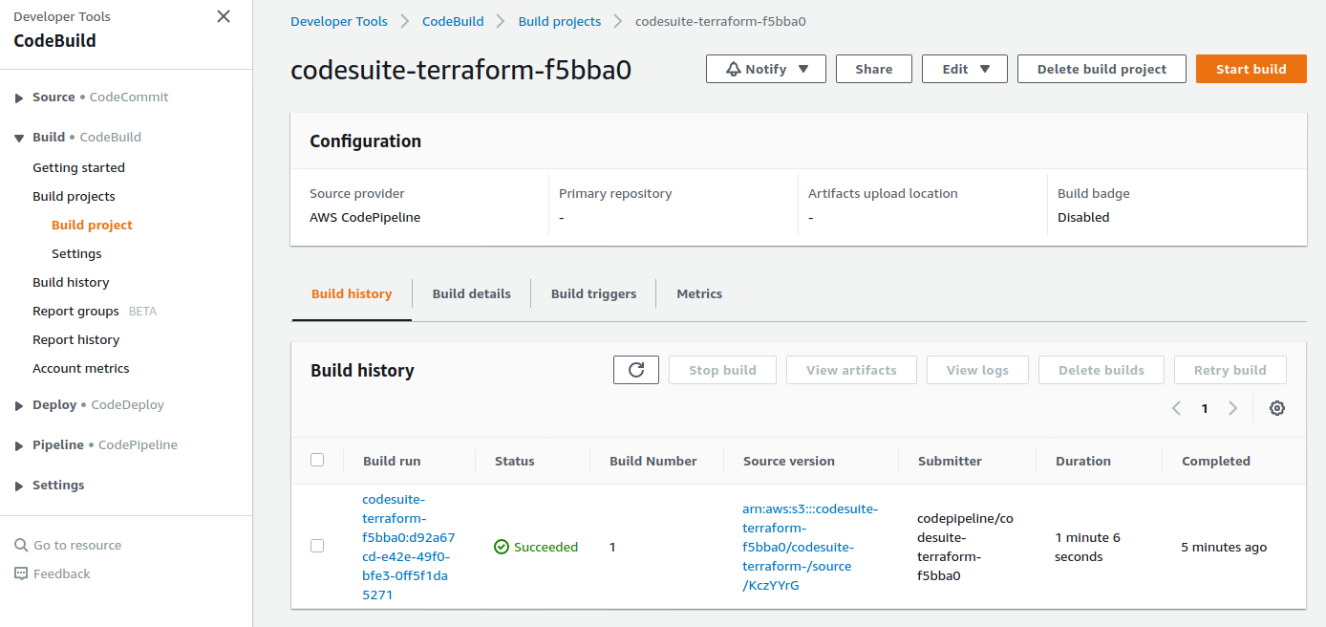Toggle select-all checkbox in build history header
Viewport: 1326px width, 627px height.
[317, 460]
